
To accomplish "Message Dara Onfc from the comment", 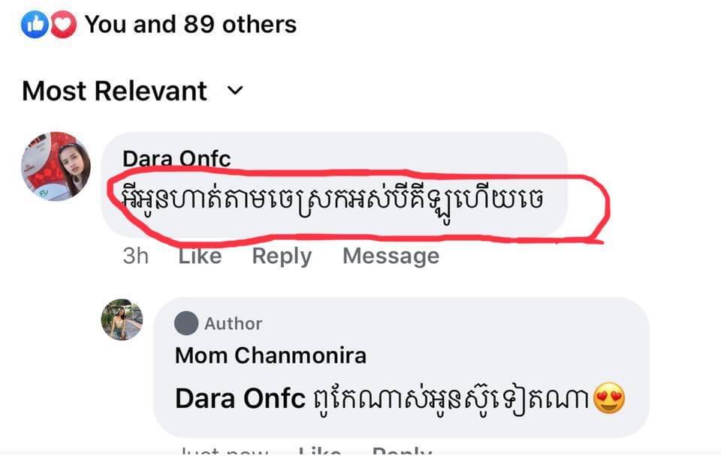I will pyautogui.click(x=391, y=256).
